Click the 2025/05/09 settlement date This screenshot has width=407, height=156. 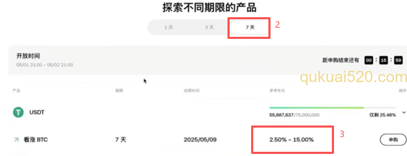[x=200, y=140]
